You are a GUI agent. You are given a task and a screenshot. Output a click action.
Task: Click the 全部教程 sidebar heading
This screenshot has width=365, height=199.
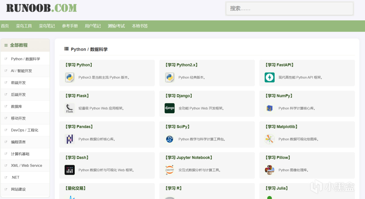click(x=19, y=45)
